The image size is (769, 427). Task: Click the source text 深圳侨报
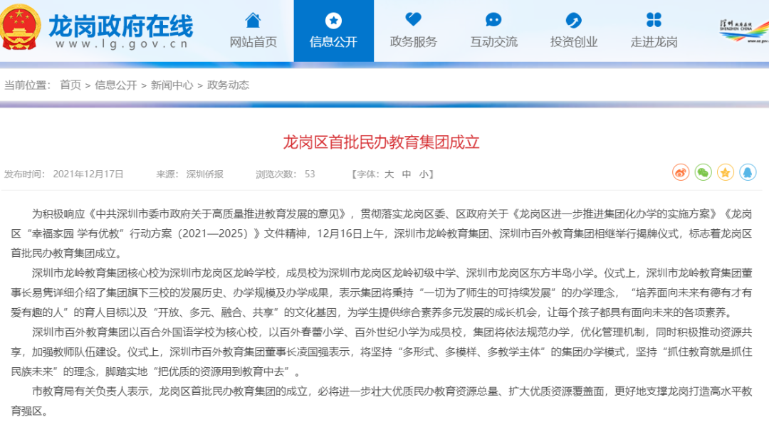click(204, 174)
